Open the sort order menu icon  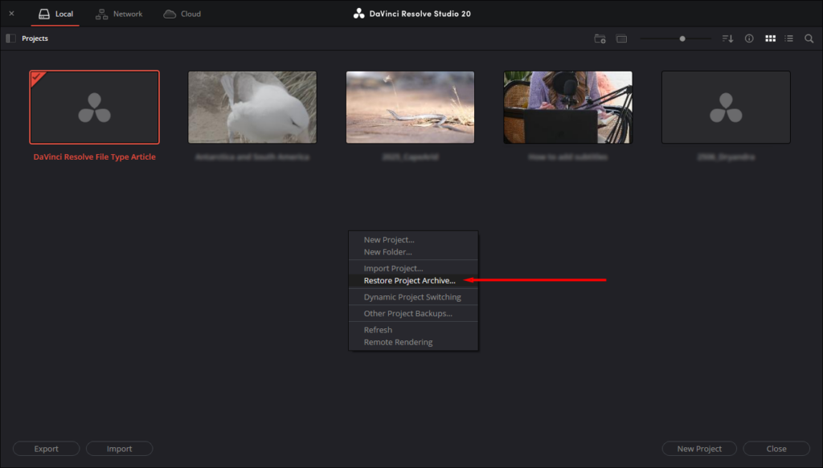coord(727,39)
